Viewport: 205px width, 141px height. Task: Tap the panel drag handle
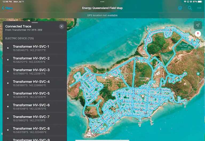tap(35, 23)
